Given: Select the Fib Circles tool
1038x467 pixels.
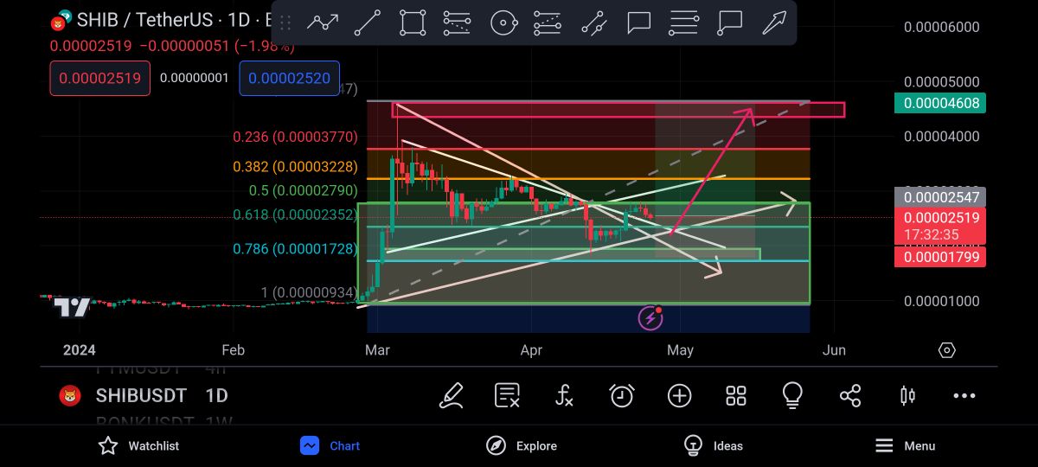Looking at the screenshot, I should [x=503, y=22].
